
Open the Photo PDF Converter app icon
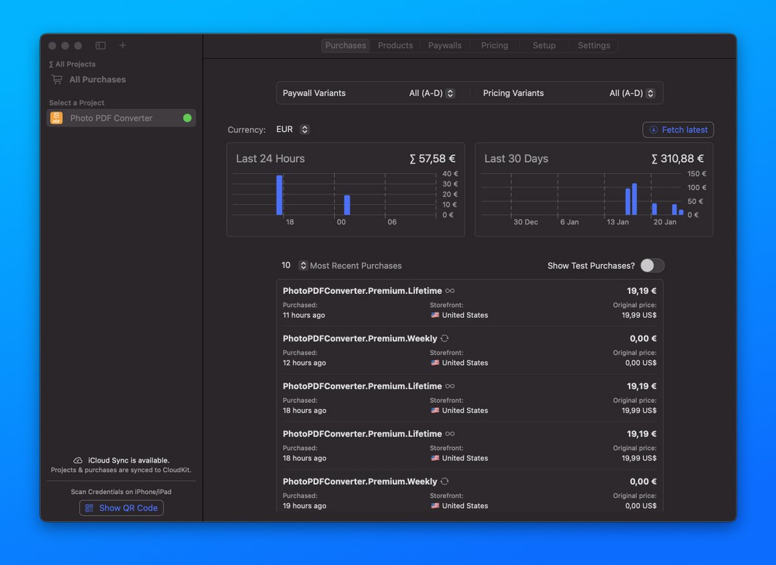point(57,118)
